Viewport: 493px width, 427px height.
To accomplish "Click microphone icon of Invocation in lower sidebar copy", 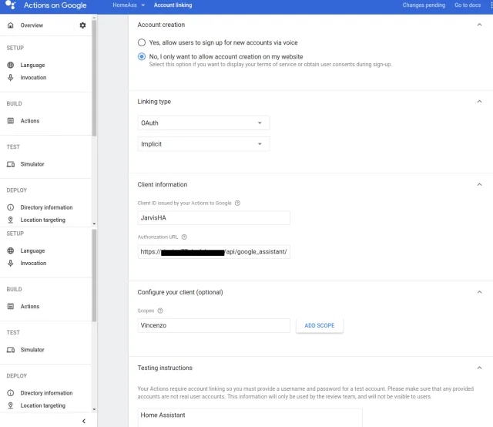I will click(x=10, y=263).
